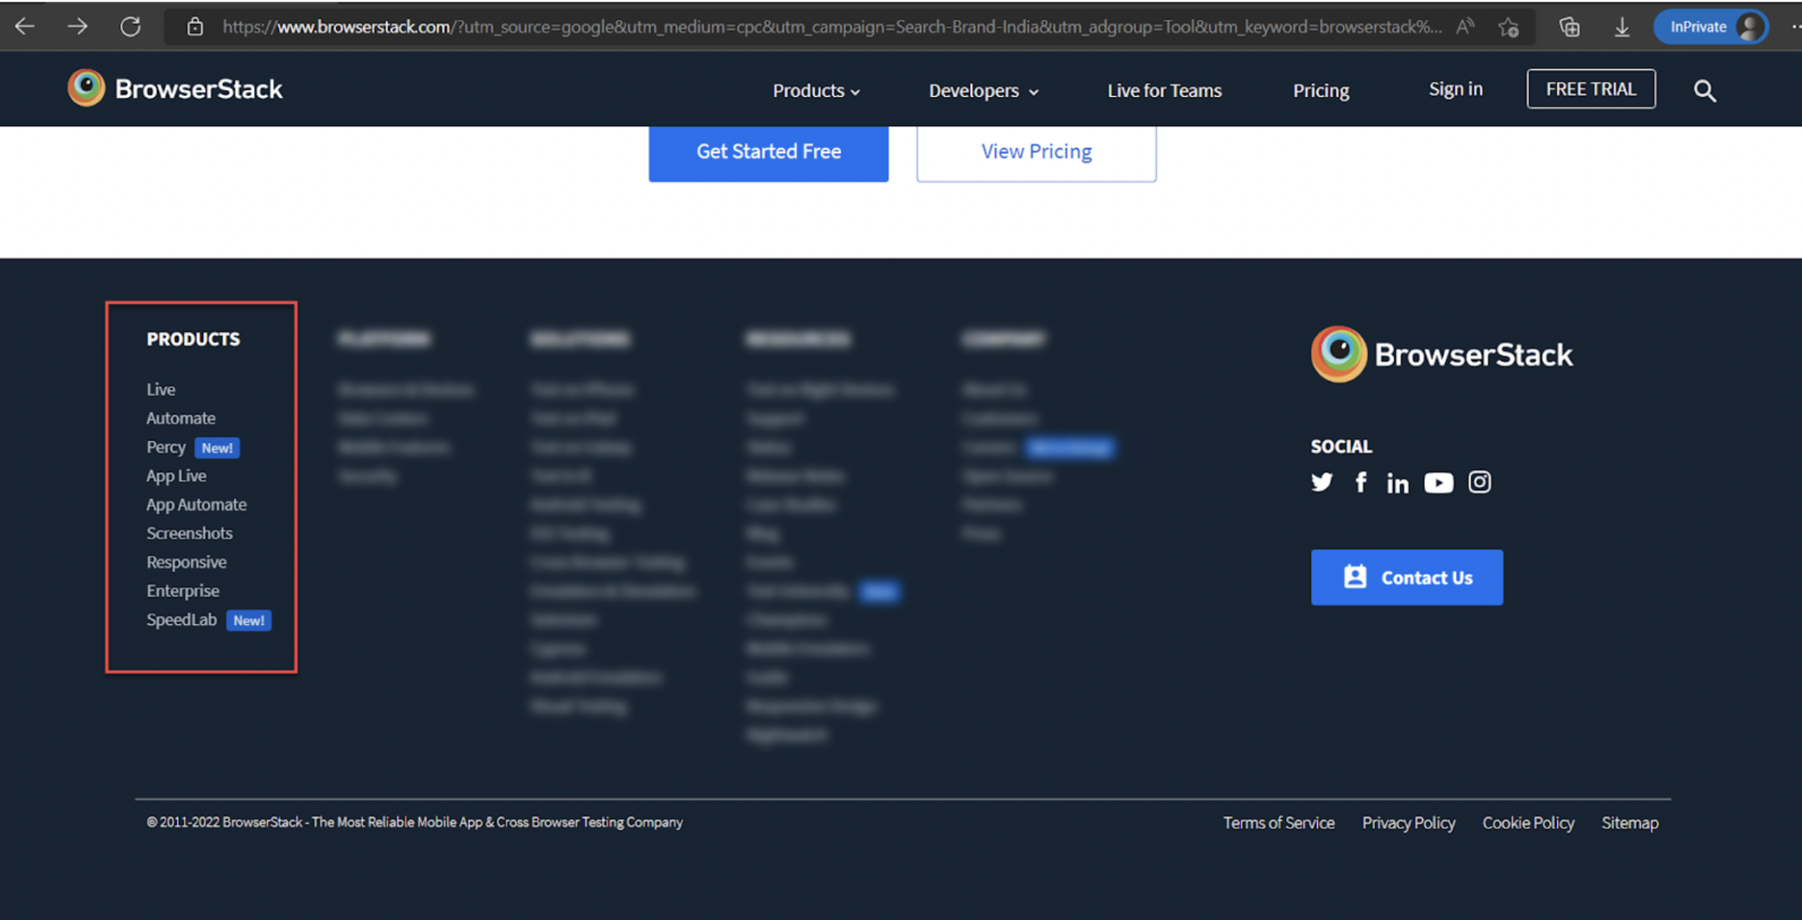Open the browser Downloads icon
The image size is (1802, 920).
point(1621,26)
